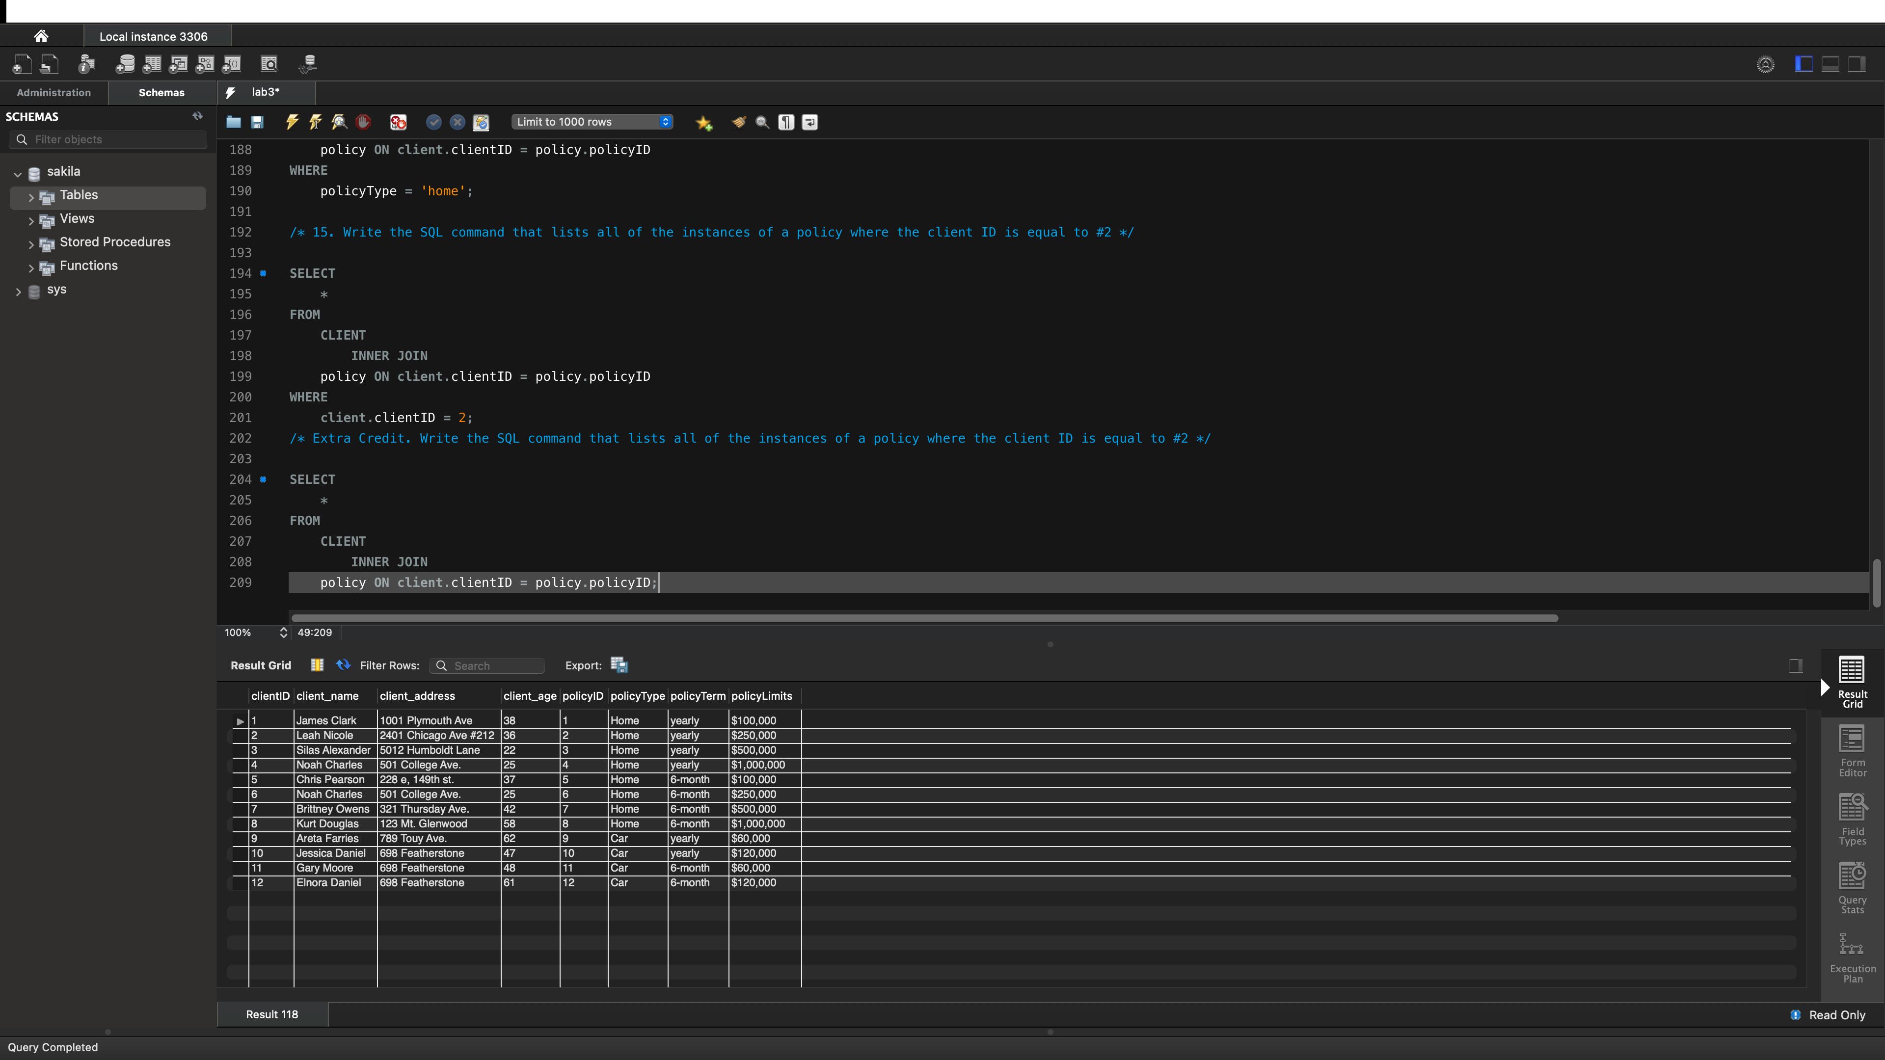The width and height of the screenshot is (1885, 1060).
Task: Beautify the SQL with the broom icon
Action: 738,122
